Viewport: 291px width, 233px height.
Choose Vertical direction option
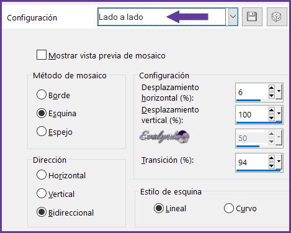tap(42, 193)
